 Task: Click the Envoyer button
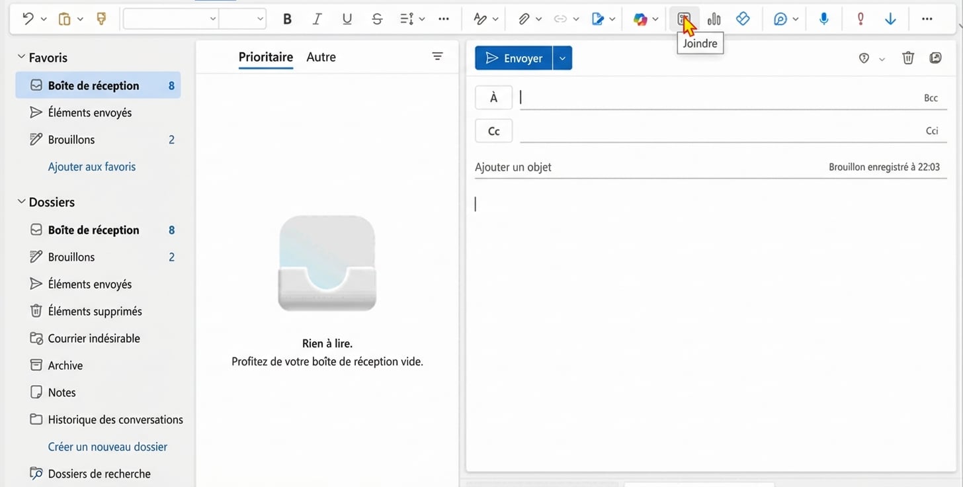514,58
